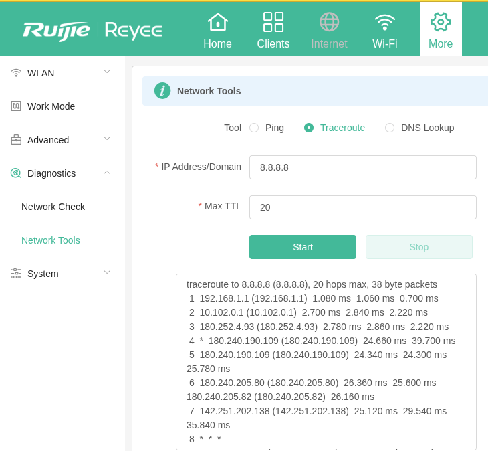Open the Wi-Fi tab label

(385, 44)
